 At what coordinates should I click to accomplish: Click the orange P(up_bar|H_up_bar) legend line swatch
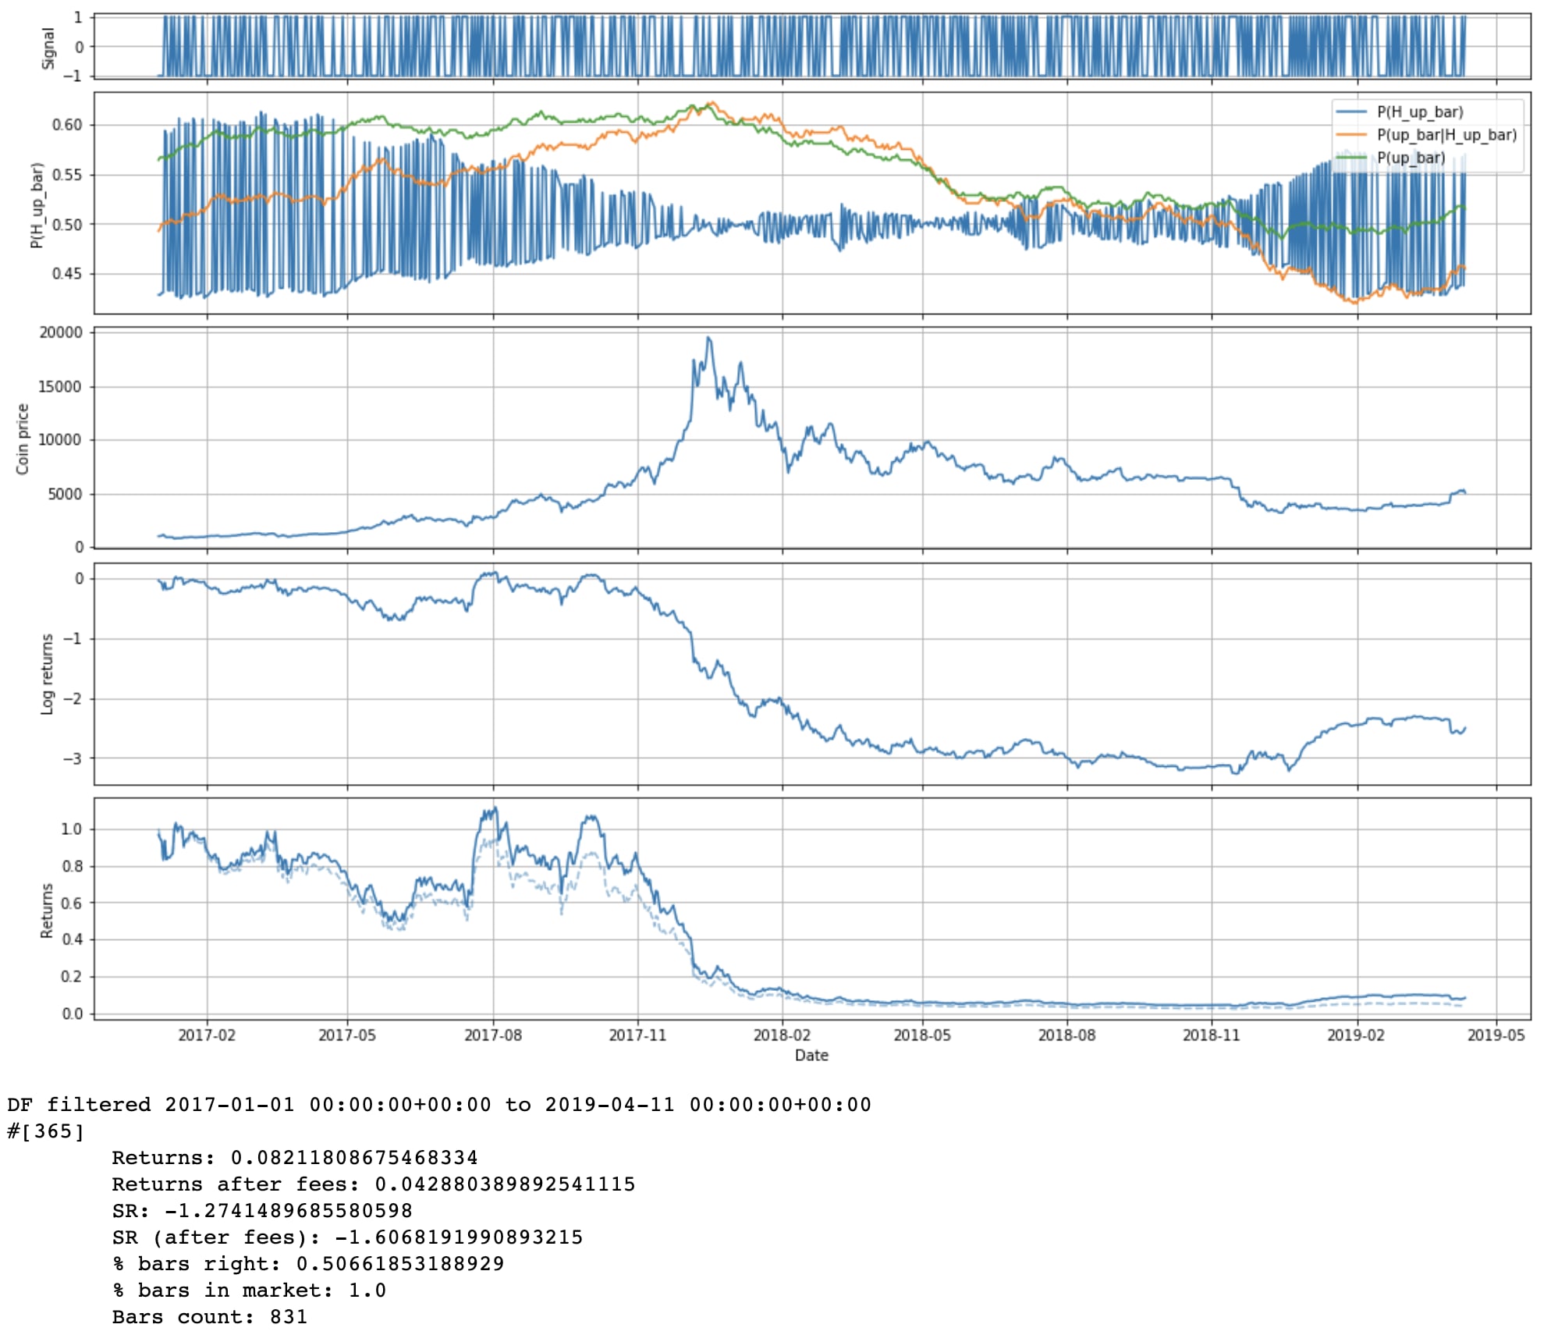(x=1351, y=135)
